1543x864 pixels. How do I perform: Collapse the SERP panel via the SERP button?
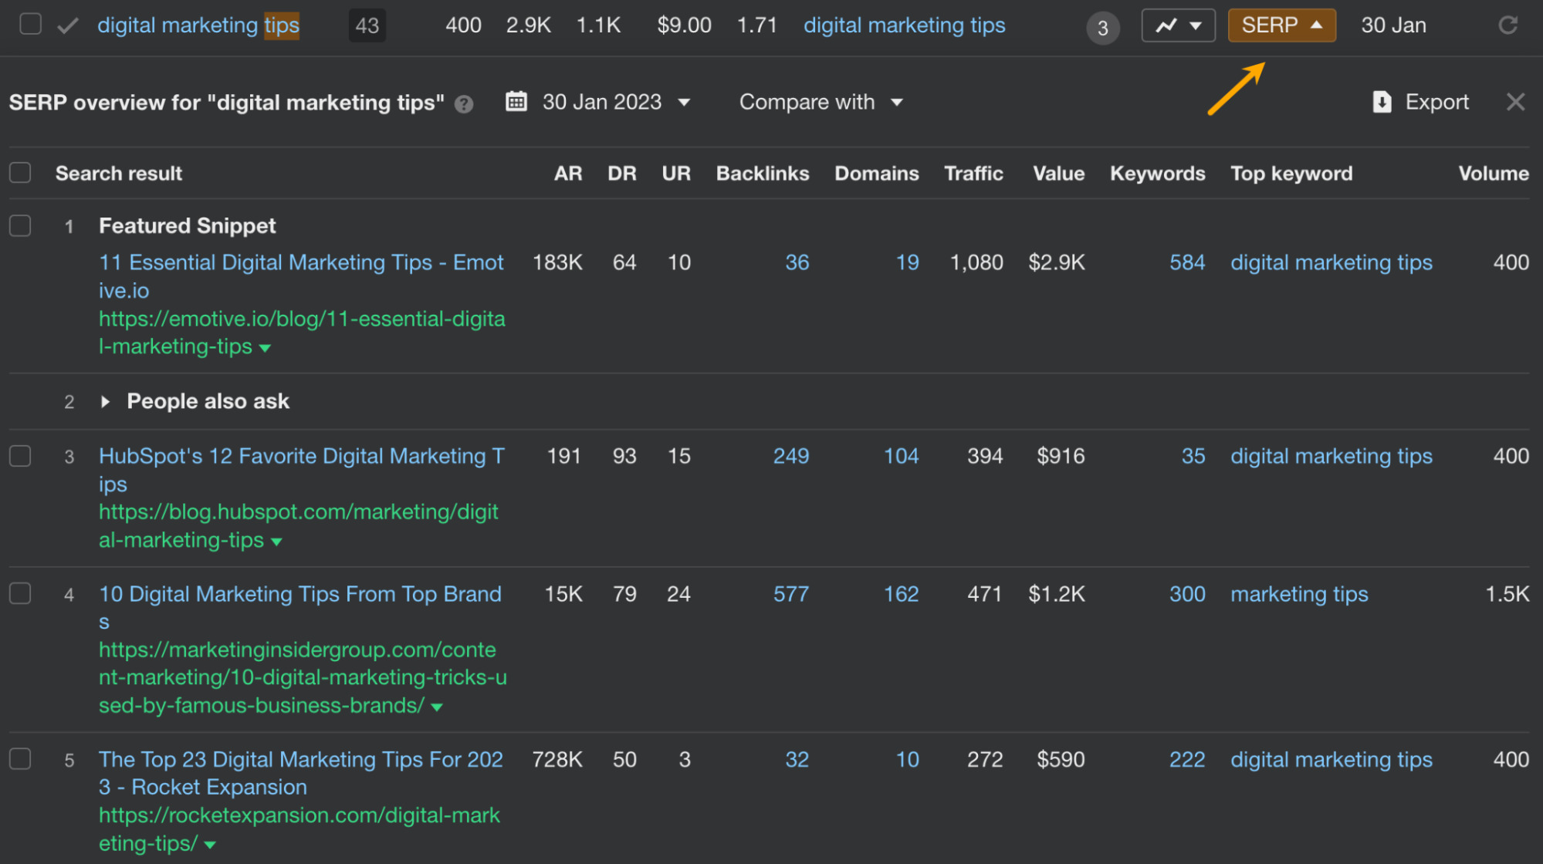pyautogui.click(x=1281, y=25)
